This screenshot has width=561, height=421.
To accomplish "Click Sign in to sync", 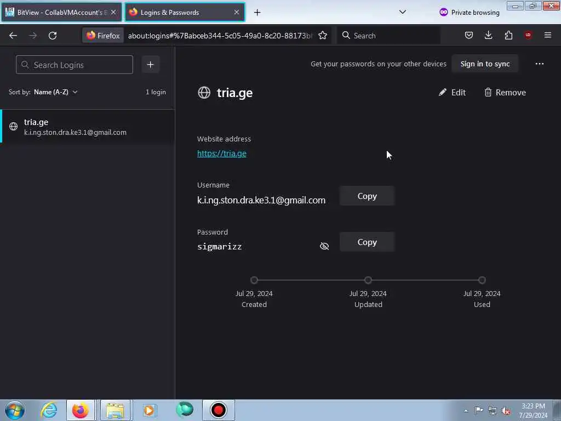I will pos(485,64).
